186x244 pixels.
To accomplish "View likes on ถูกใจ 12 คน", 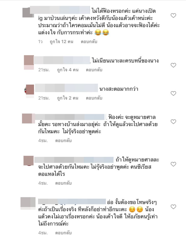I will pos(62,42).
